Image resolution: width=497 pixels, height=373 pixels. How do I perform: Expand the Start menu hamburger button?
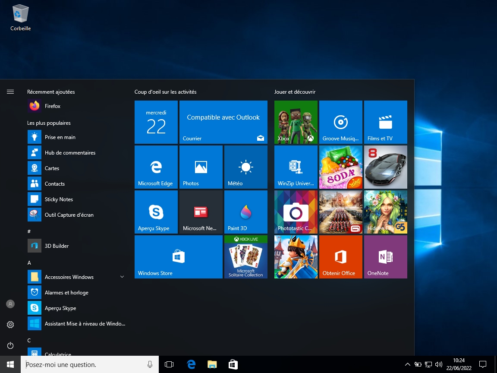coord(10,92)
